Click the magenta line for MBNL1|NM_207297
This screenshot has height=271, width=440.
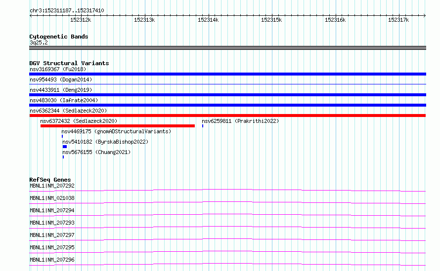coord(227,239)
